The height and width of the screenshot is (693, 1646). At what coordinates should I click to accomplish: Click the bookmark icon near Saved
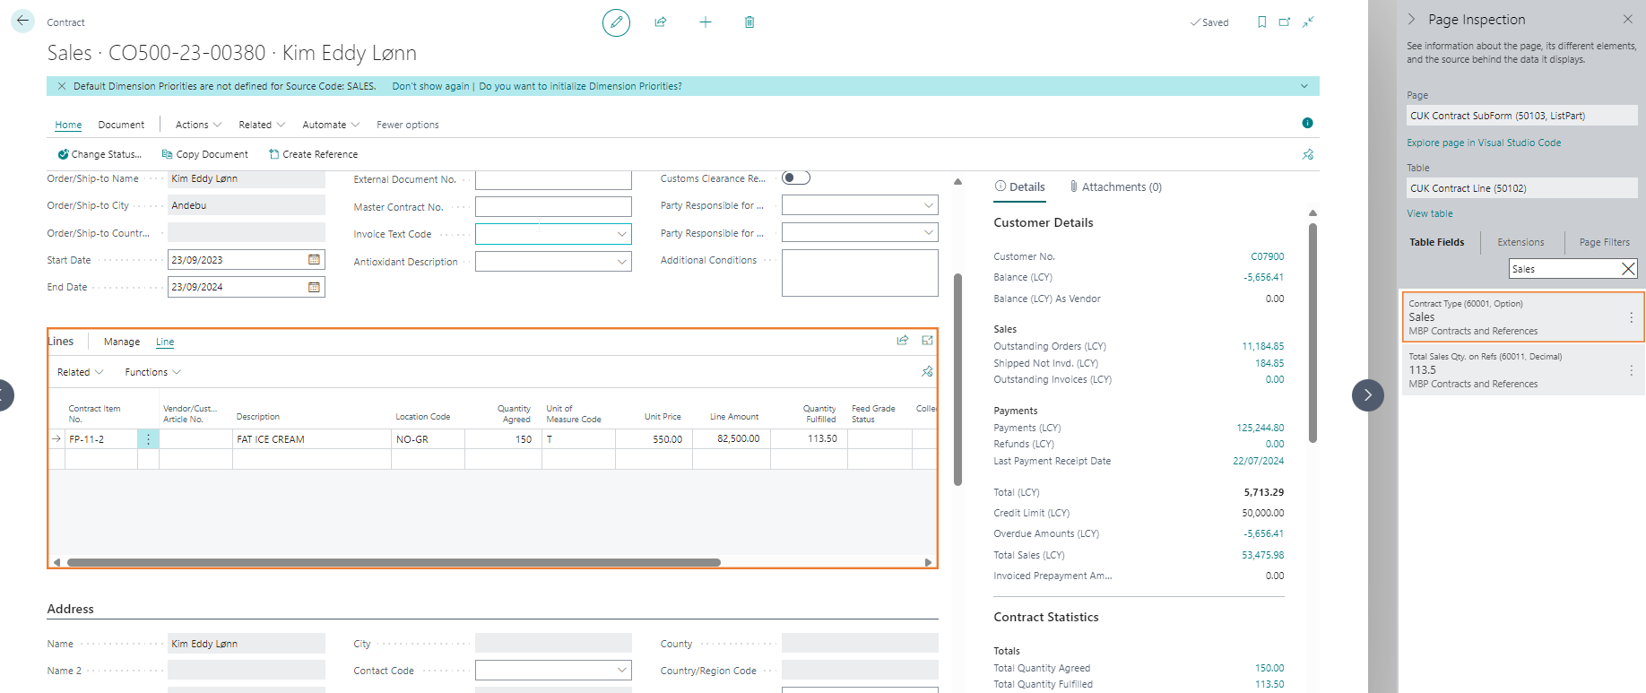pos(1261,22)
